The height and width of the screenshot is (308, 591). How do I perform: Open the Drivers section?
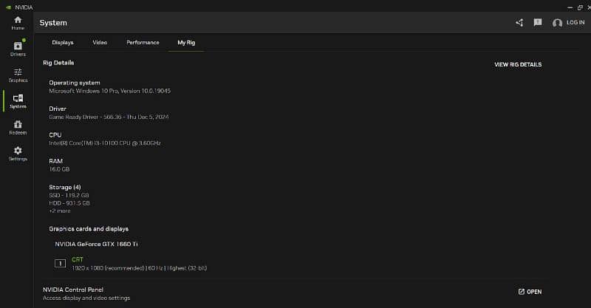(x=18, y=49)
